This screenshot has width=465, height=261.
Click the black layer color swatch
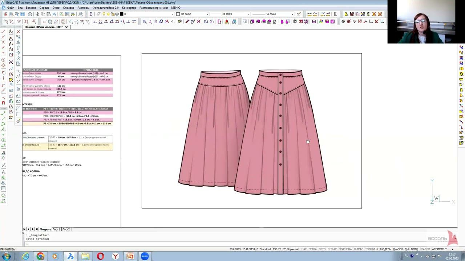point(122,14)
